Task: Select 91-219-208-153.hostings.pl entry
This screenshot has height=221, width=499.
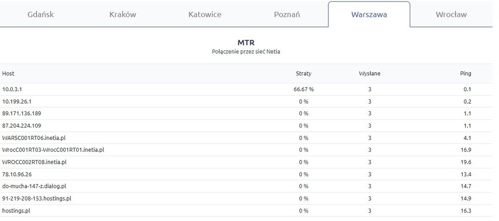Action: coord(36,198)
